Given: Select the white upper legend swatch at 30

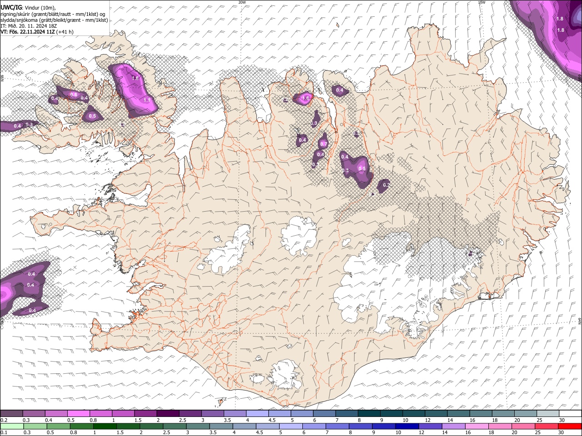Looking at the screenshot, I should tap(570, 414).
